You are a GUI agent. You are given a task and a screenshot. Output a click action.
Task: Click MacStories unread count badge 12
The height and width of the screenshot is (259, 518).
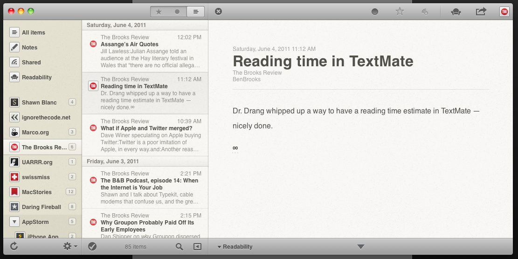(x=71, y=191)
